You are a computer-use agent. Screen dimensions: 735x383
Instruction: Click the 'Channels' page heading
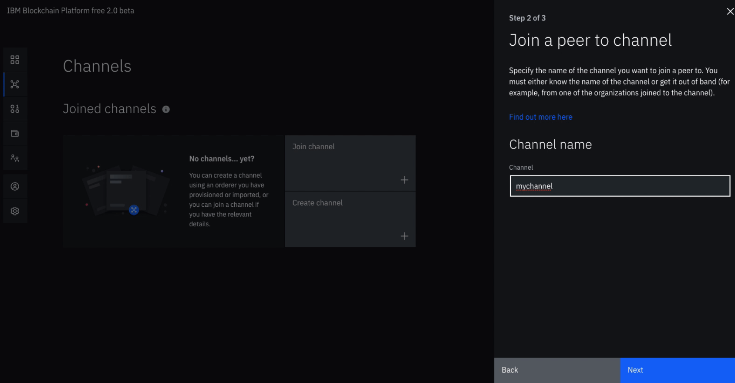[x=97, y=66]
